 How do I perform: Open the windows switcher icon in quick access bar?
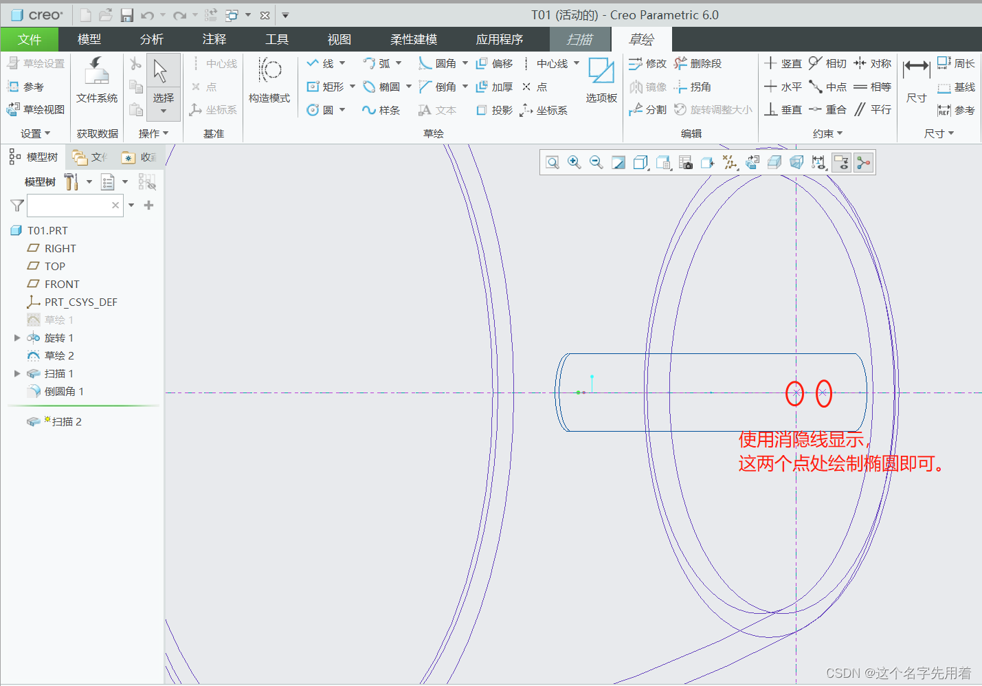[232, 15]
